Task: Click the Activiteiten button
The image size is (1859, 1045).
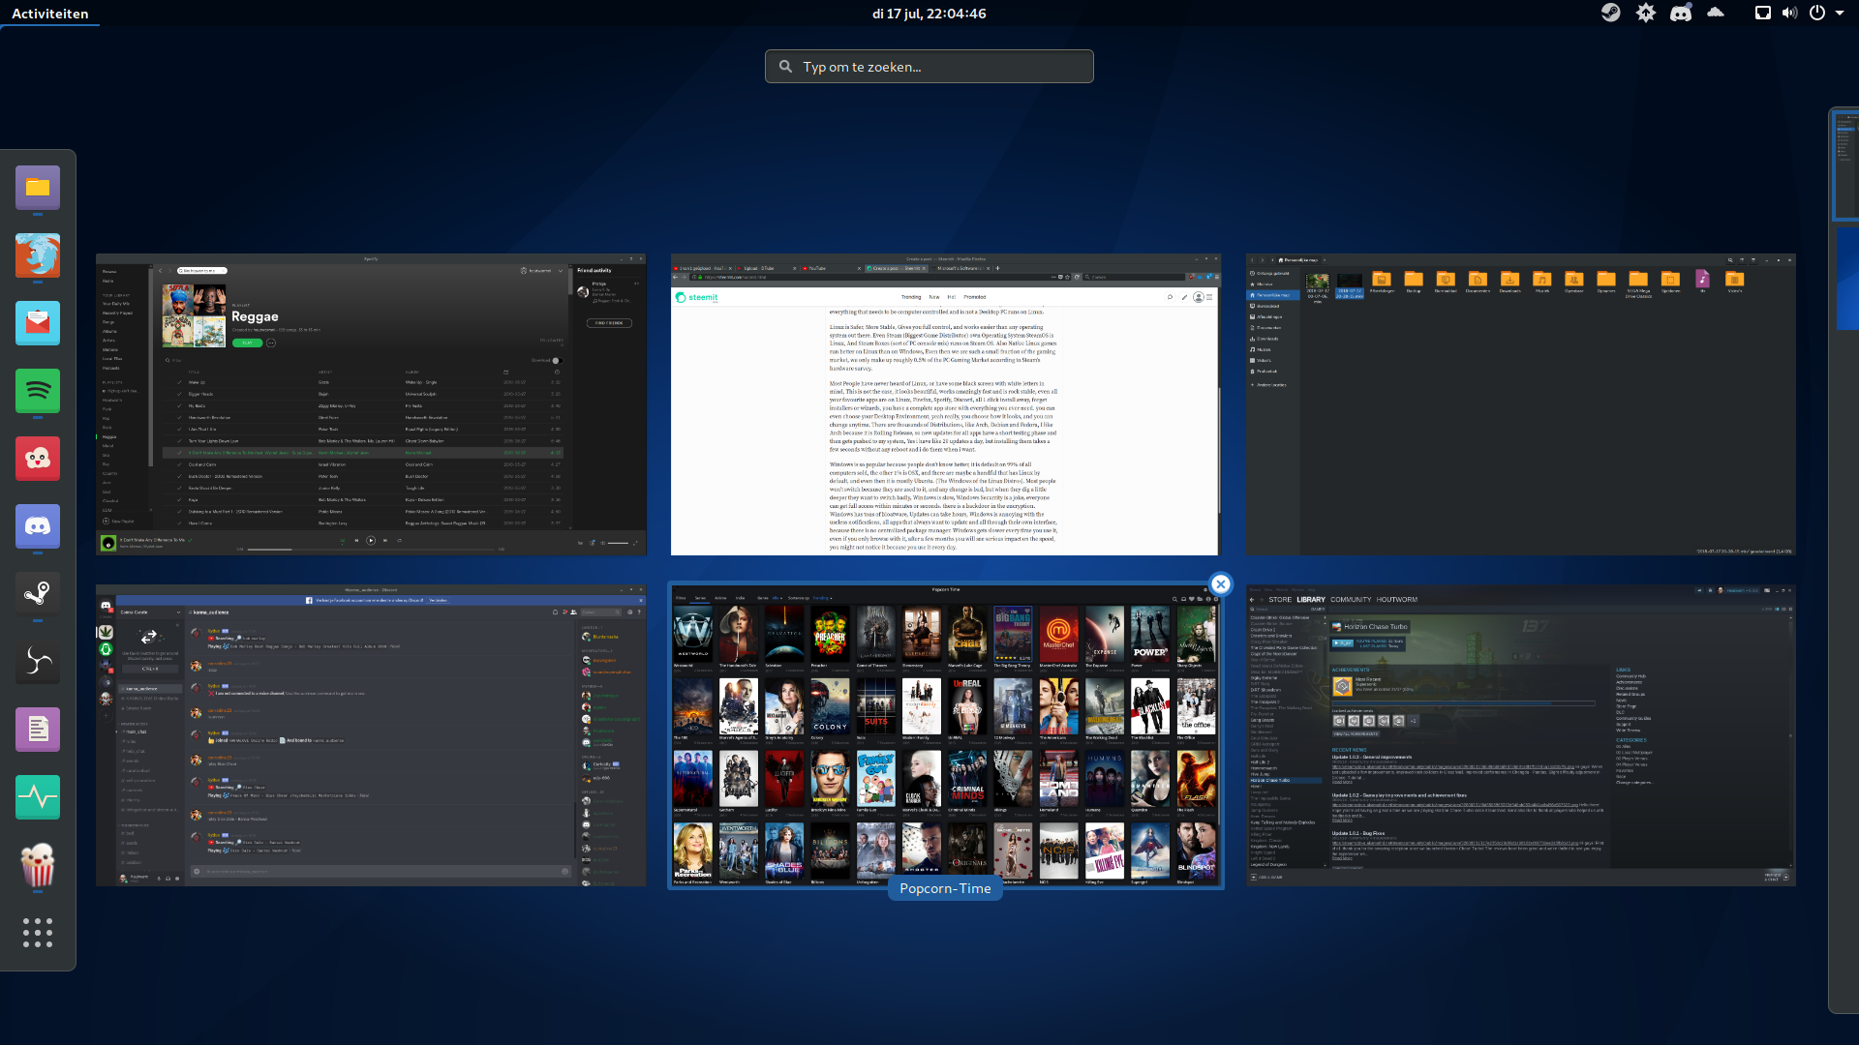Action: click(50, 14)
